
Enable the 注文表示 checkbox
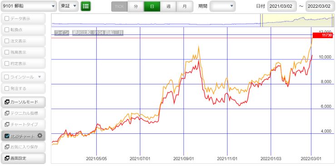click(7, 41)
